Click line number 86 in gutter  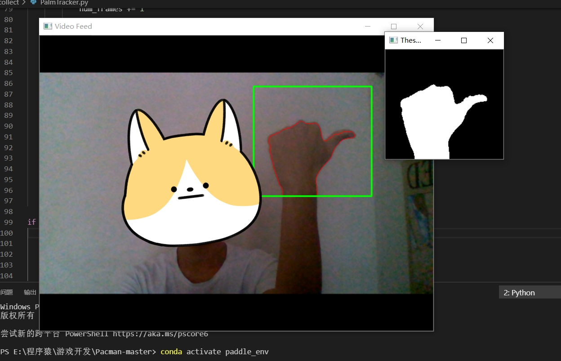click(8, 83)
